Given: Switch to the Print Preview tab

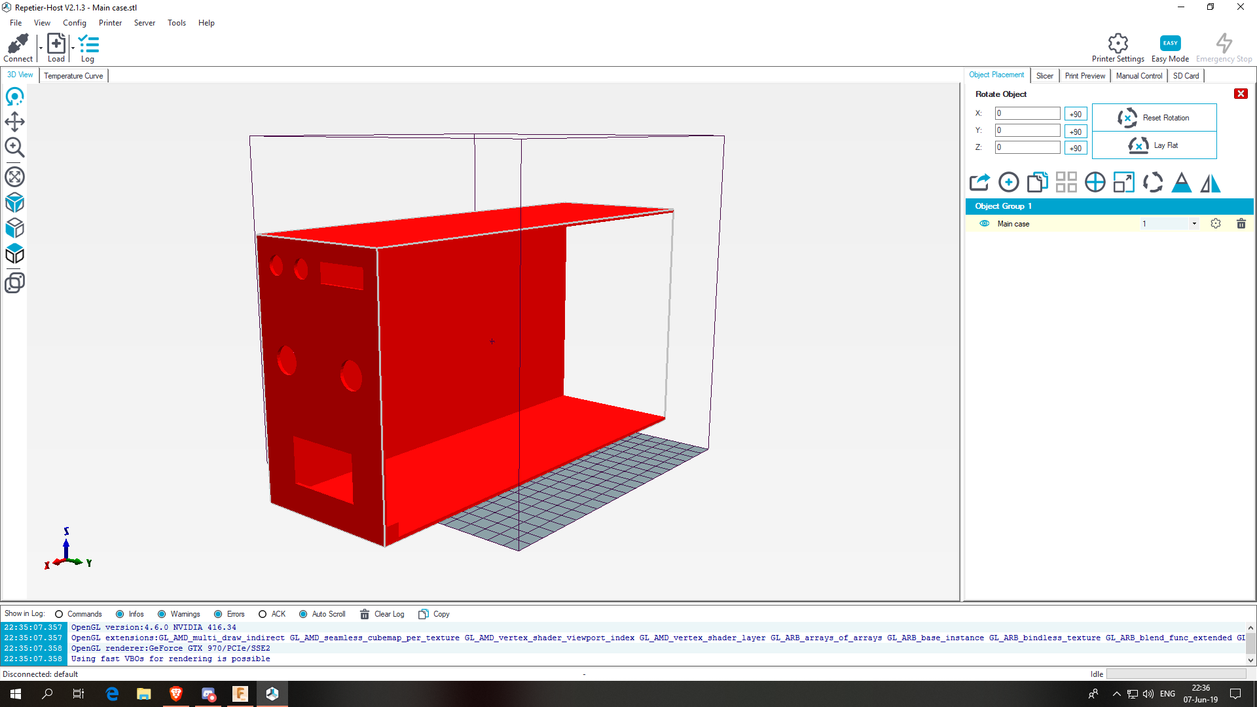Looking at the screenshot, I should tap(1084, 76).
